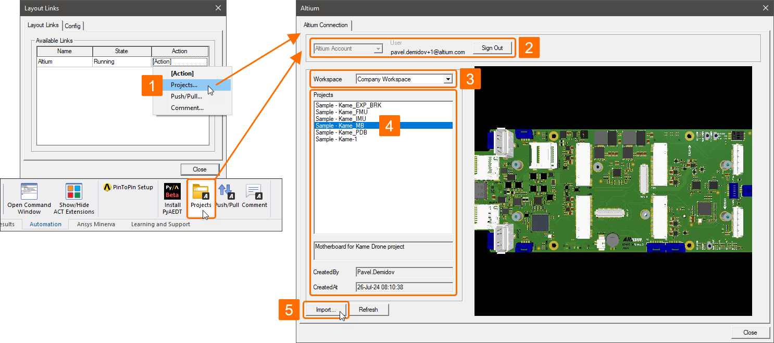Click the Altium name cell in links table
774x343 pixels.
click(65, 62)
